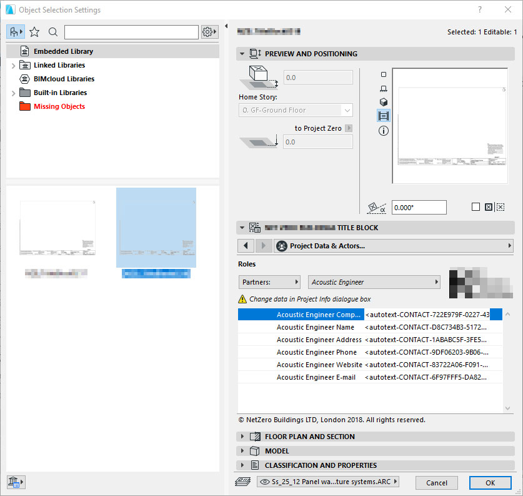Click the search magnifier icon
The width and height of the screenshot is (523, 496).
53,32
